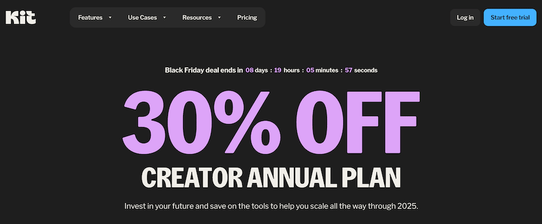Go to the Pricing page
542x224 pixels.
click(247, 17)
